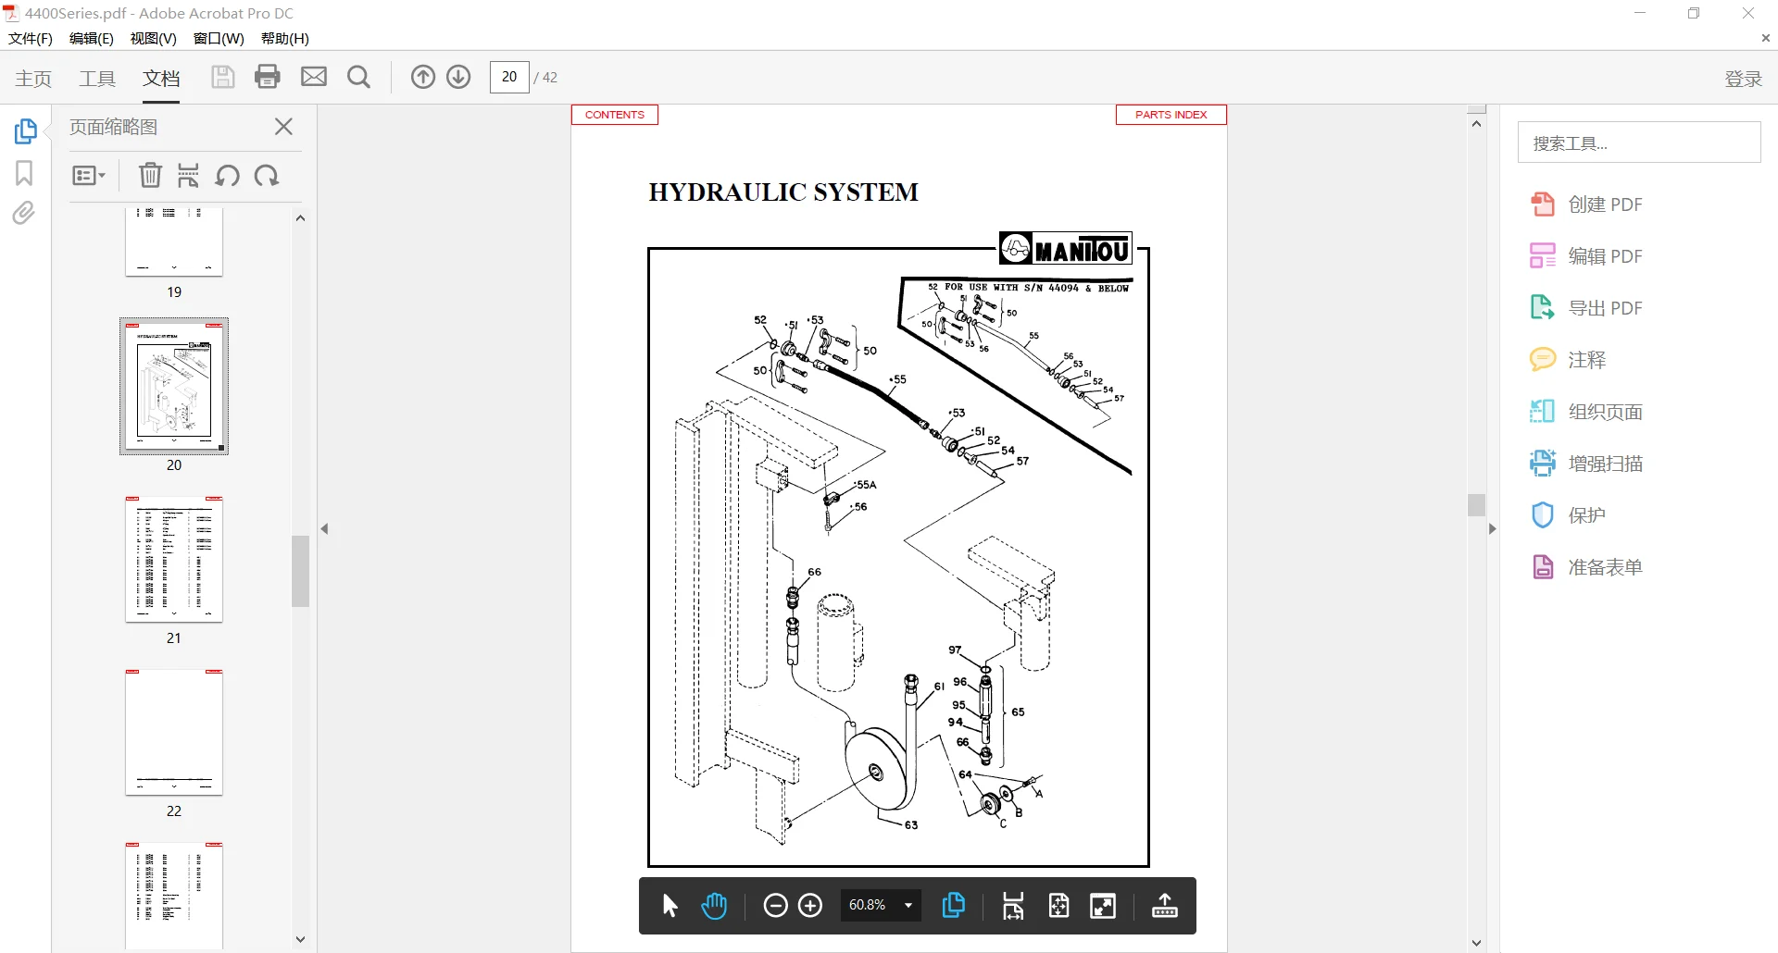Click thumbnail panel scroll down arrow

[300, 940]
